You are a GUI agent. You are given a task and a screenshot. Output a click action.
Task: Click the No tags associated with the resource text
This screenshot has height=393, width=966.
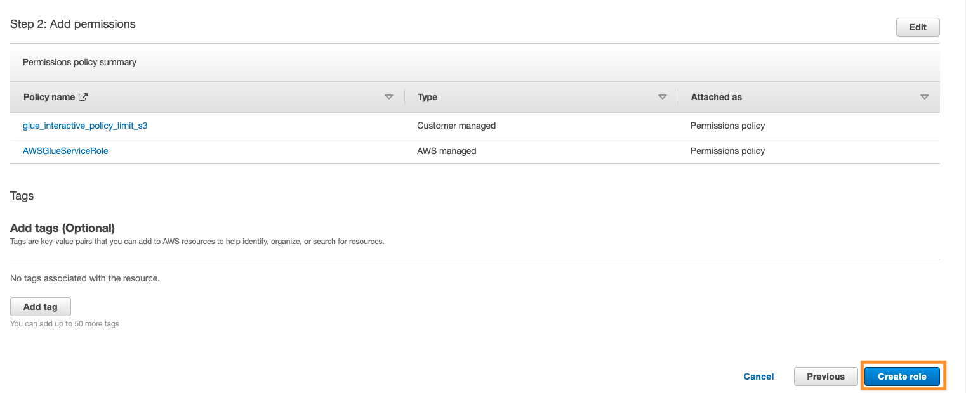click(85, 278)
